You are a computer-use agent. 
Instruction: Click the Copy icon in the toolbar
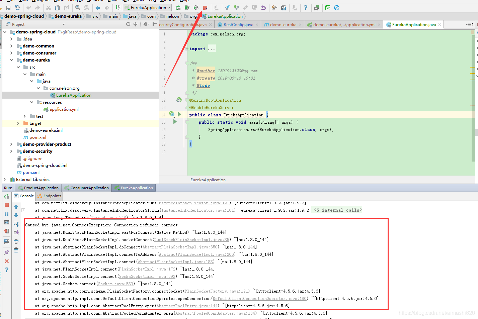coord(57,8)
